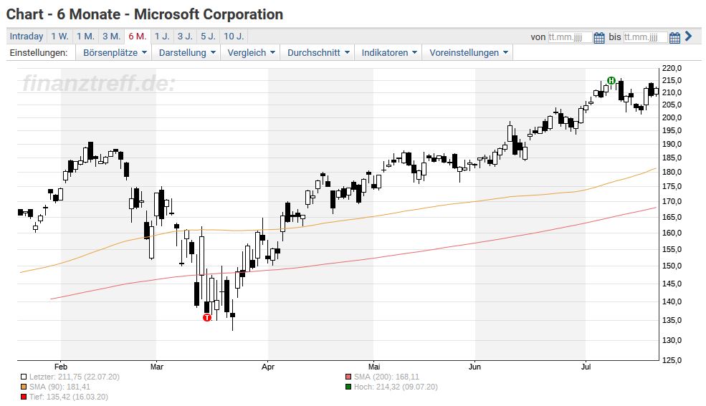Select the 1 M. time range
The height and width of the screenshot is (406, 706).
pyautogui.click(x=85, y=37)
